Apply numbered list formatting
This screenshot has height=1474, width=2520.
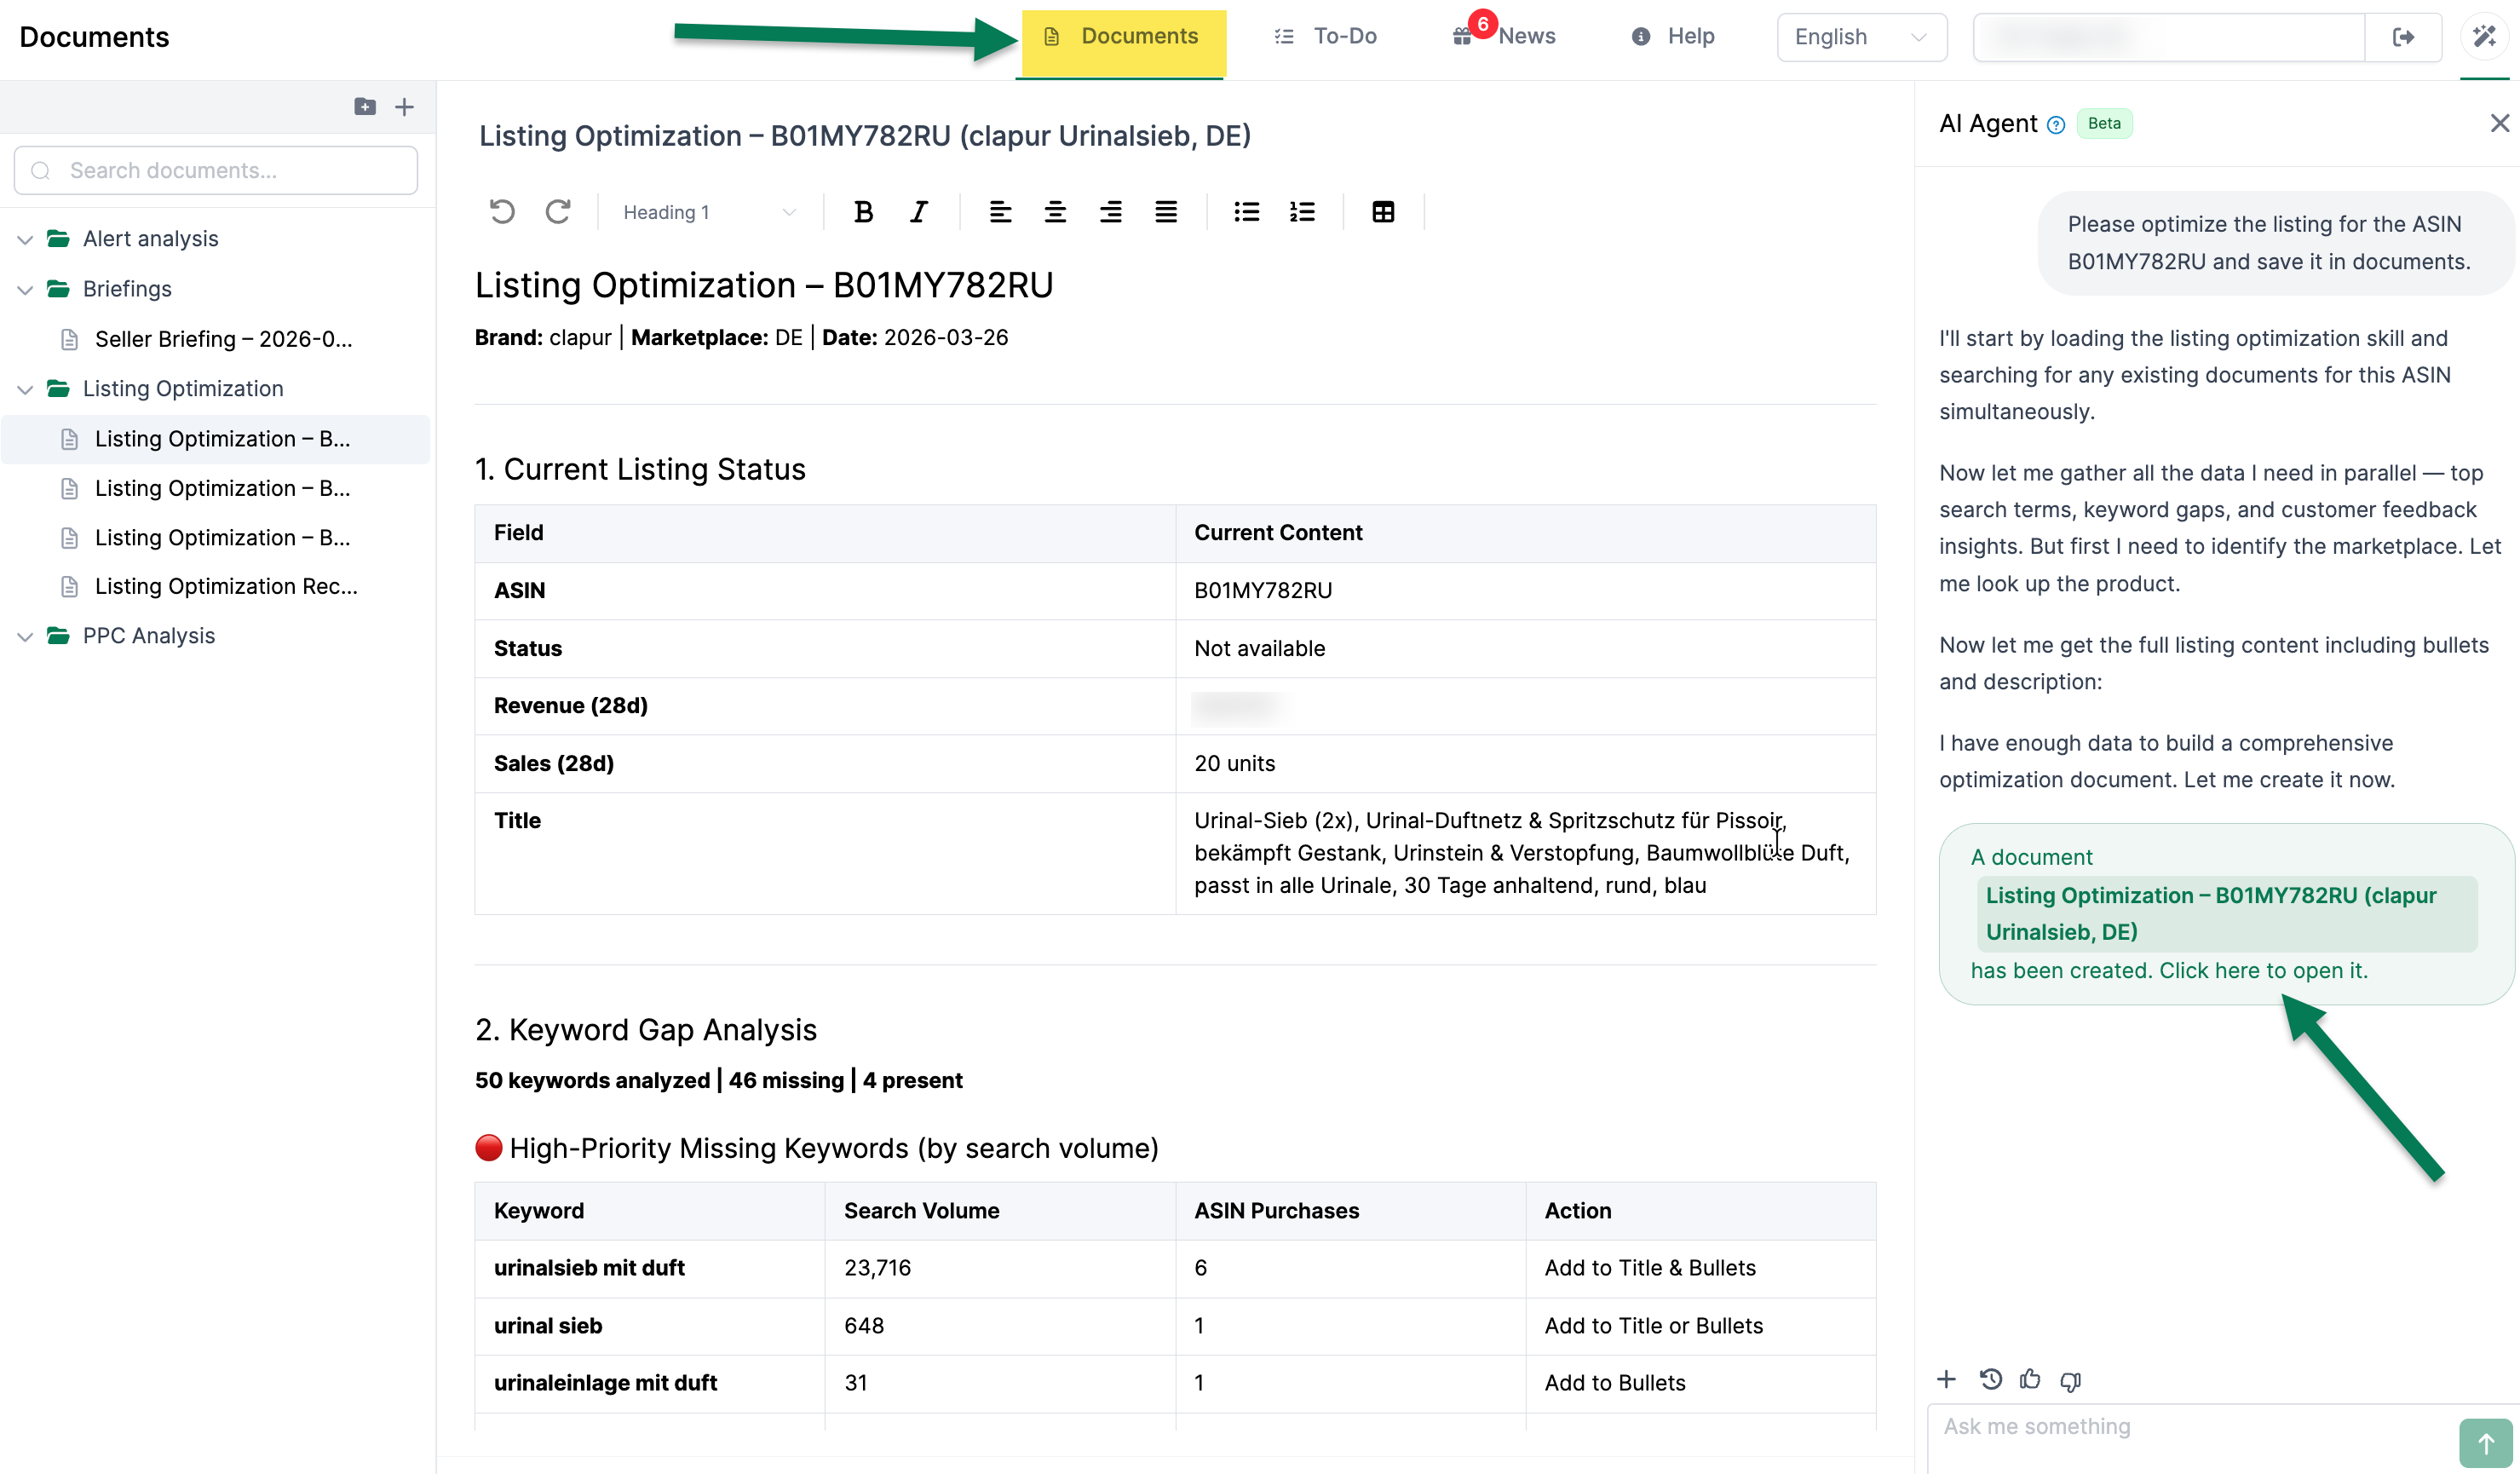[x=1302, y=212]
